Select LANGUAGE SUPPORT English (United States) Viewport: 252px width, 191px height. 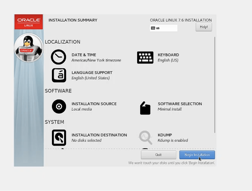[x=92, y=75]
